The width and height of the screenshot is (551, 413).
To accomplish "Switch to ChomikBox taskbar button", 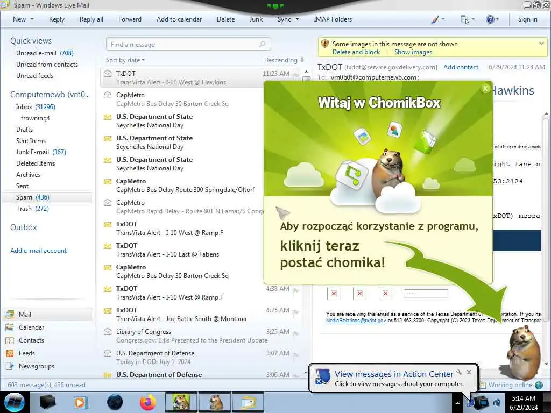I will 181,402.
